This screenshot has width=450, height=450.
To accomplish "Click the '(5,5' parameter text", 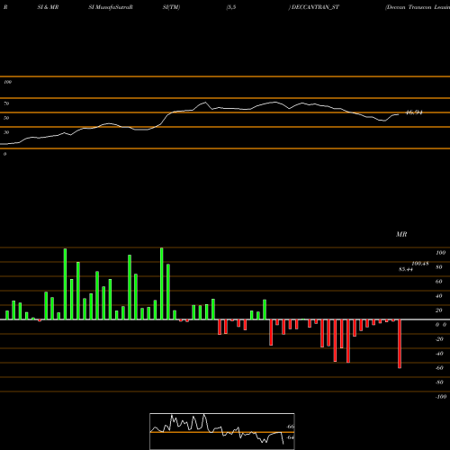I will coord(231,7).
